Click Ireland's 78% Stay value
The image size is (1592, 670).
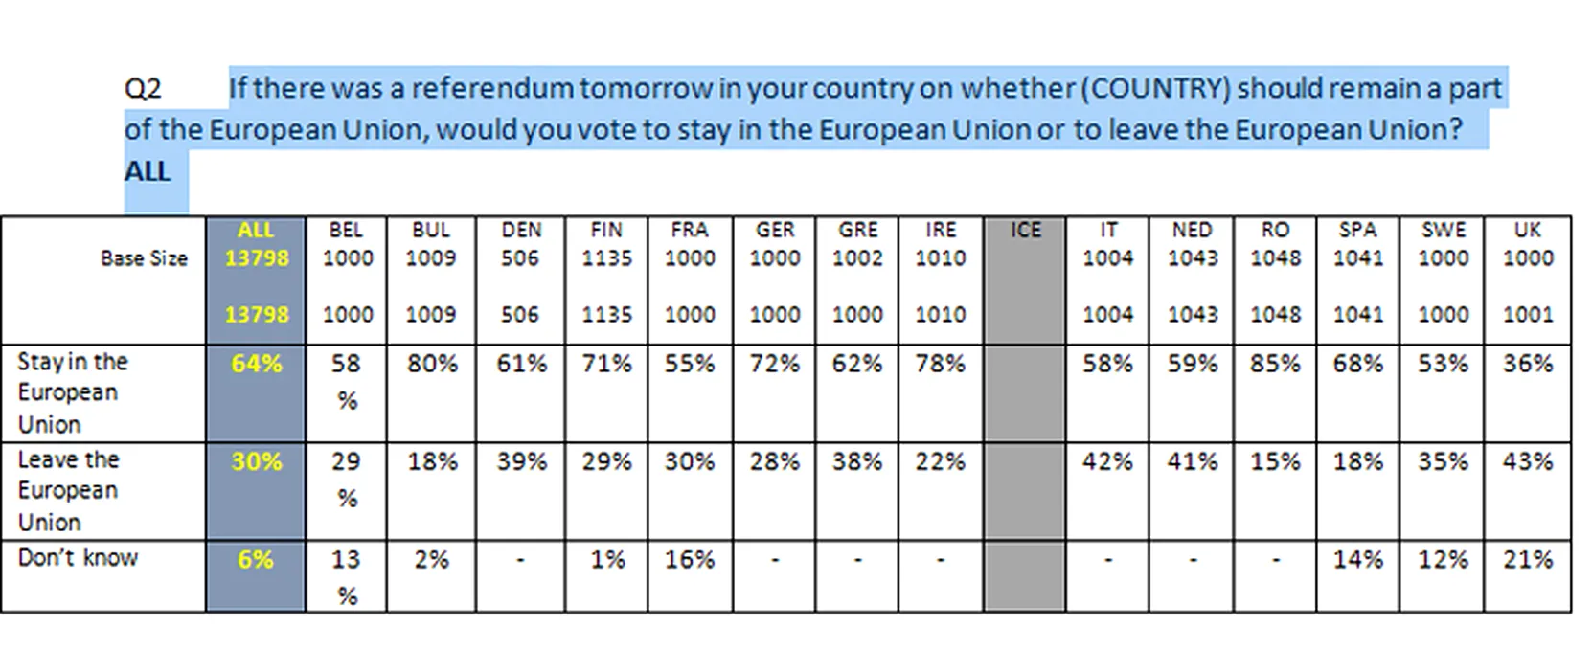(x=940, y=364)
